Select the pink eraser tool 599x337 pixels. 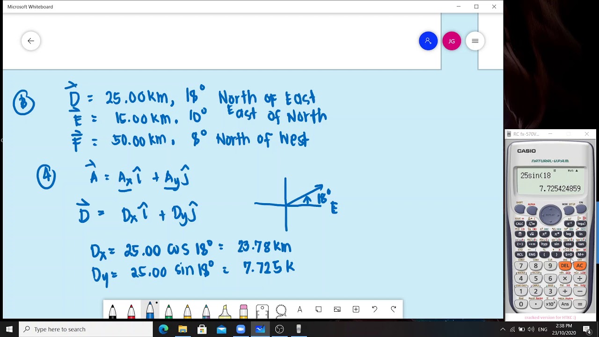click(243, 311)
